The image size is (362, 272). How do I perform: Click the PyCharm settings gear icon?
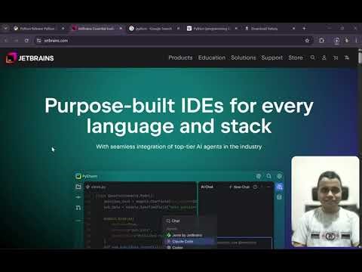pos(279,176)
